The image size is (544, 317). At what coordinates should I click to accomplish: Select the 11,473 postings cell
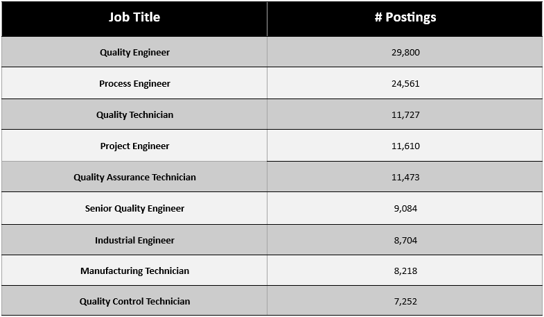[405, 178]
